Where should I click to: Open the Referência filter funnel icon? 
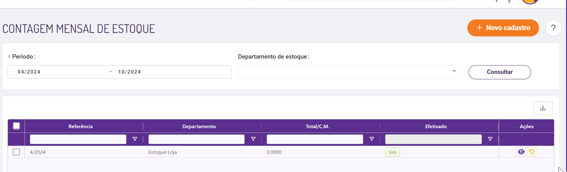pos(135,139)
